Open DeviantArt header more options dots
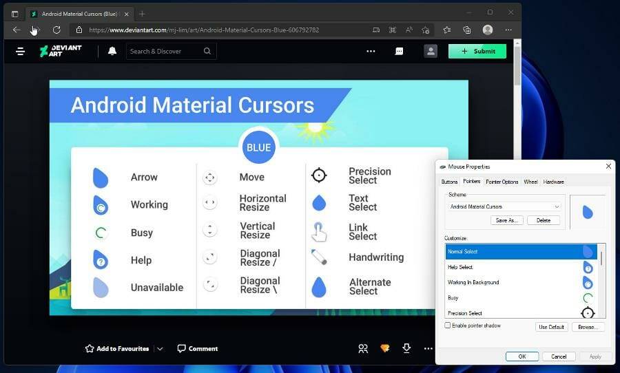This screenshot has height=373, width=620. (371, 51)
